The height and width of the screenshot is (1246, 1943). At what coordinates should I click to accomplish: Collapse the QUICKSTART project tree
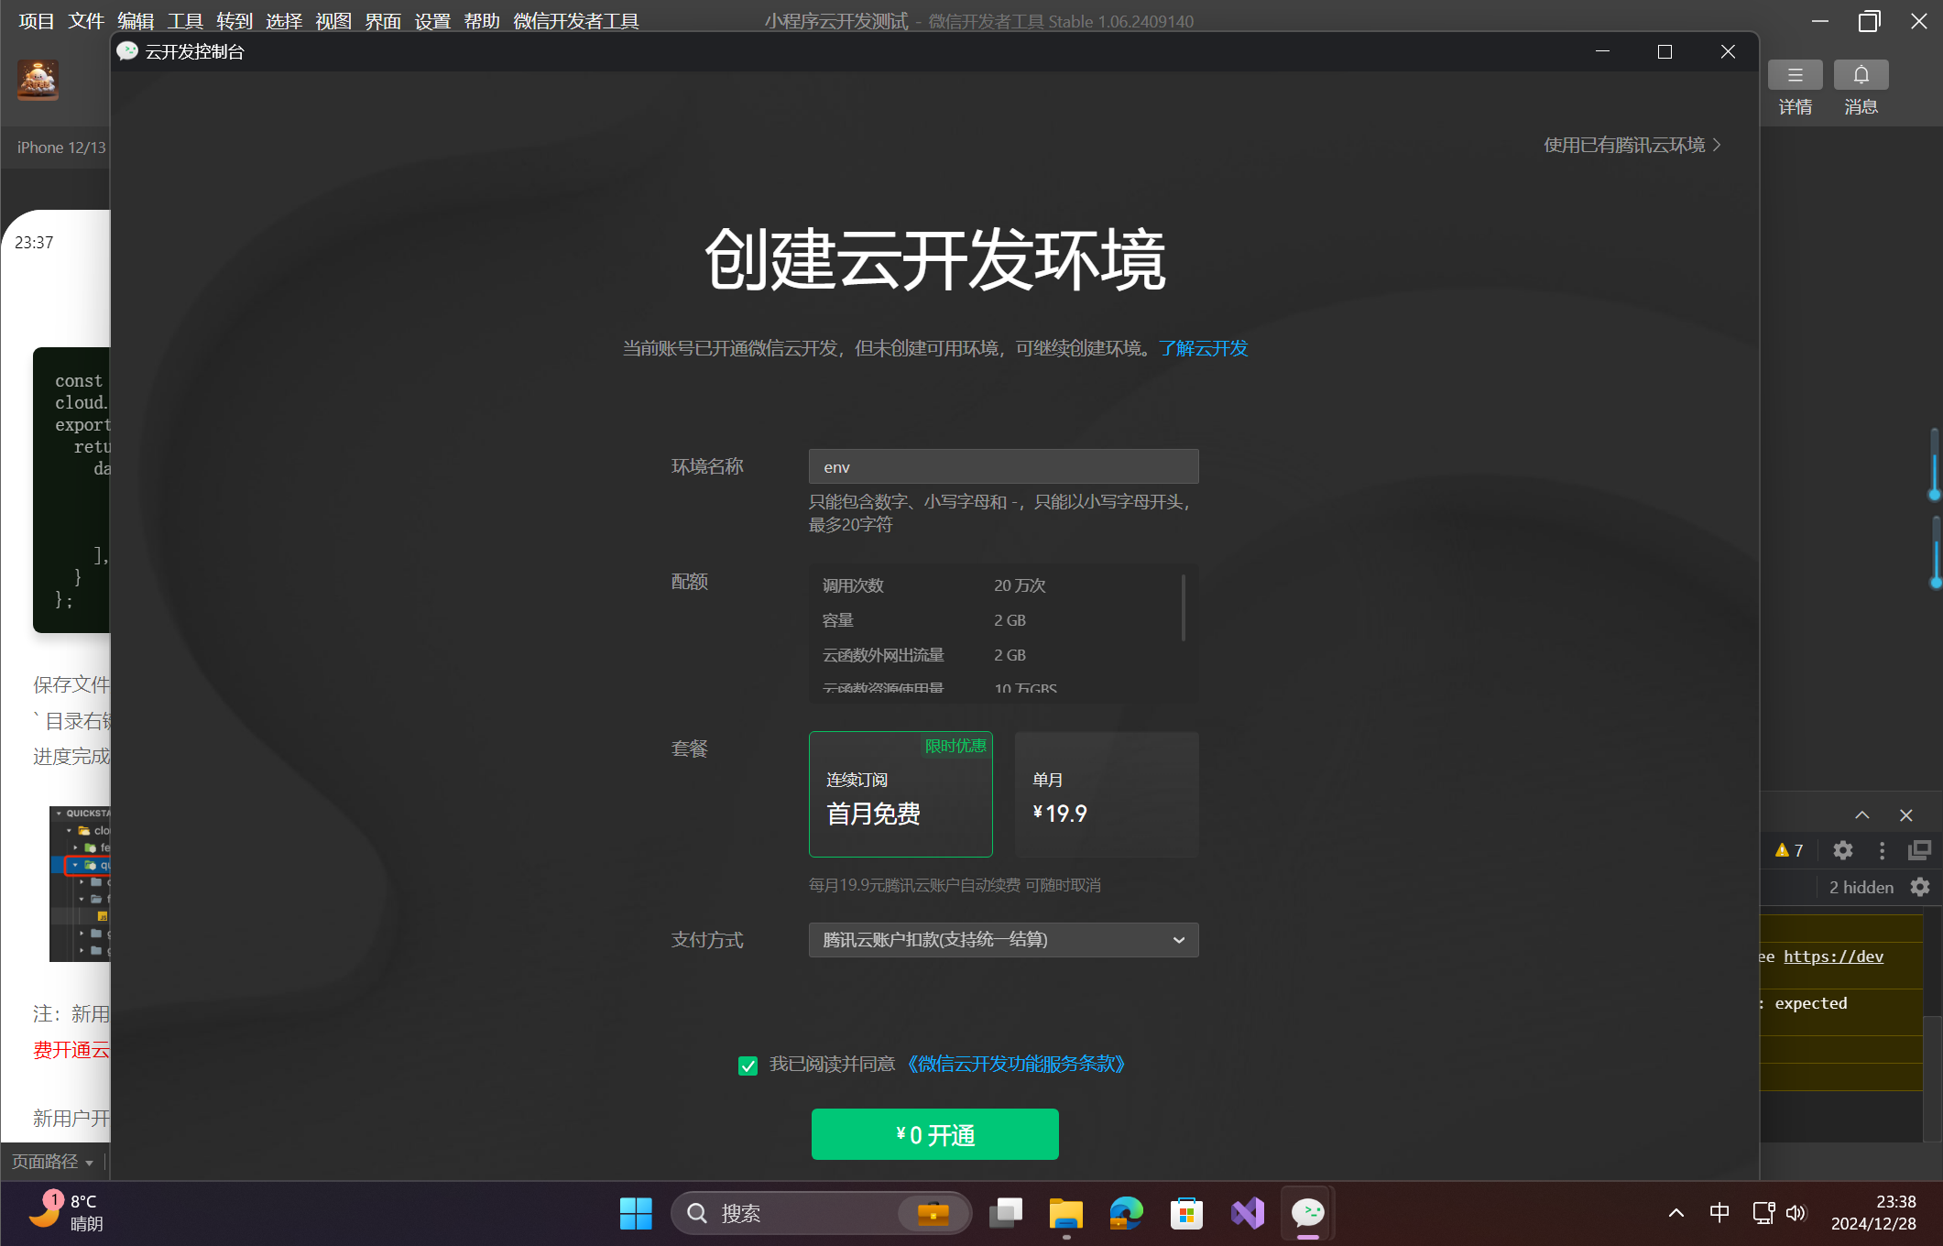coord(58,813)
